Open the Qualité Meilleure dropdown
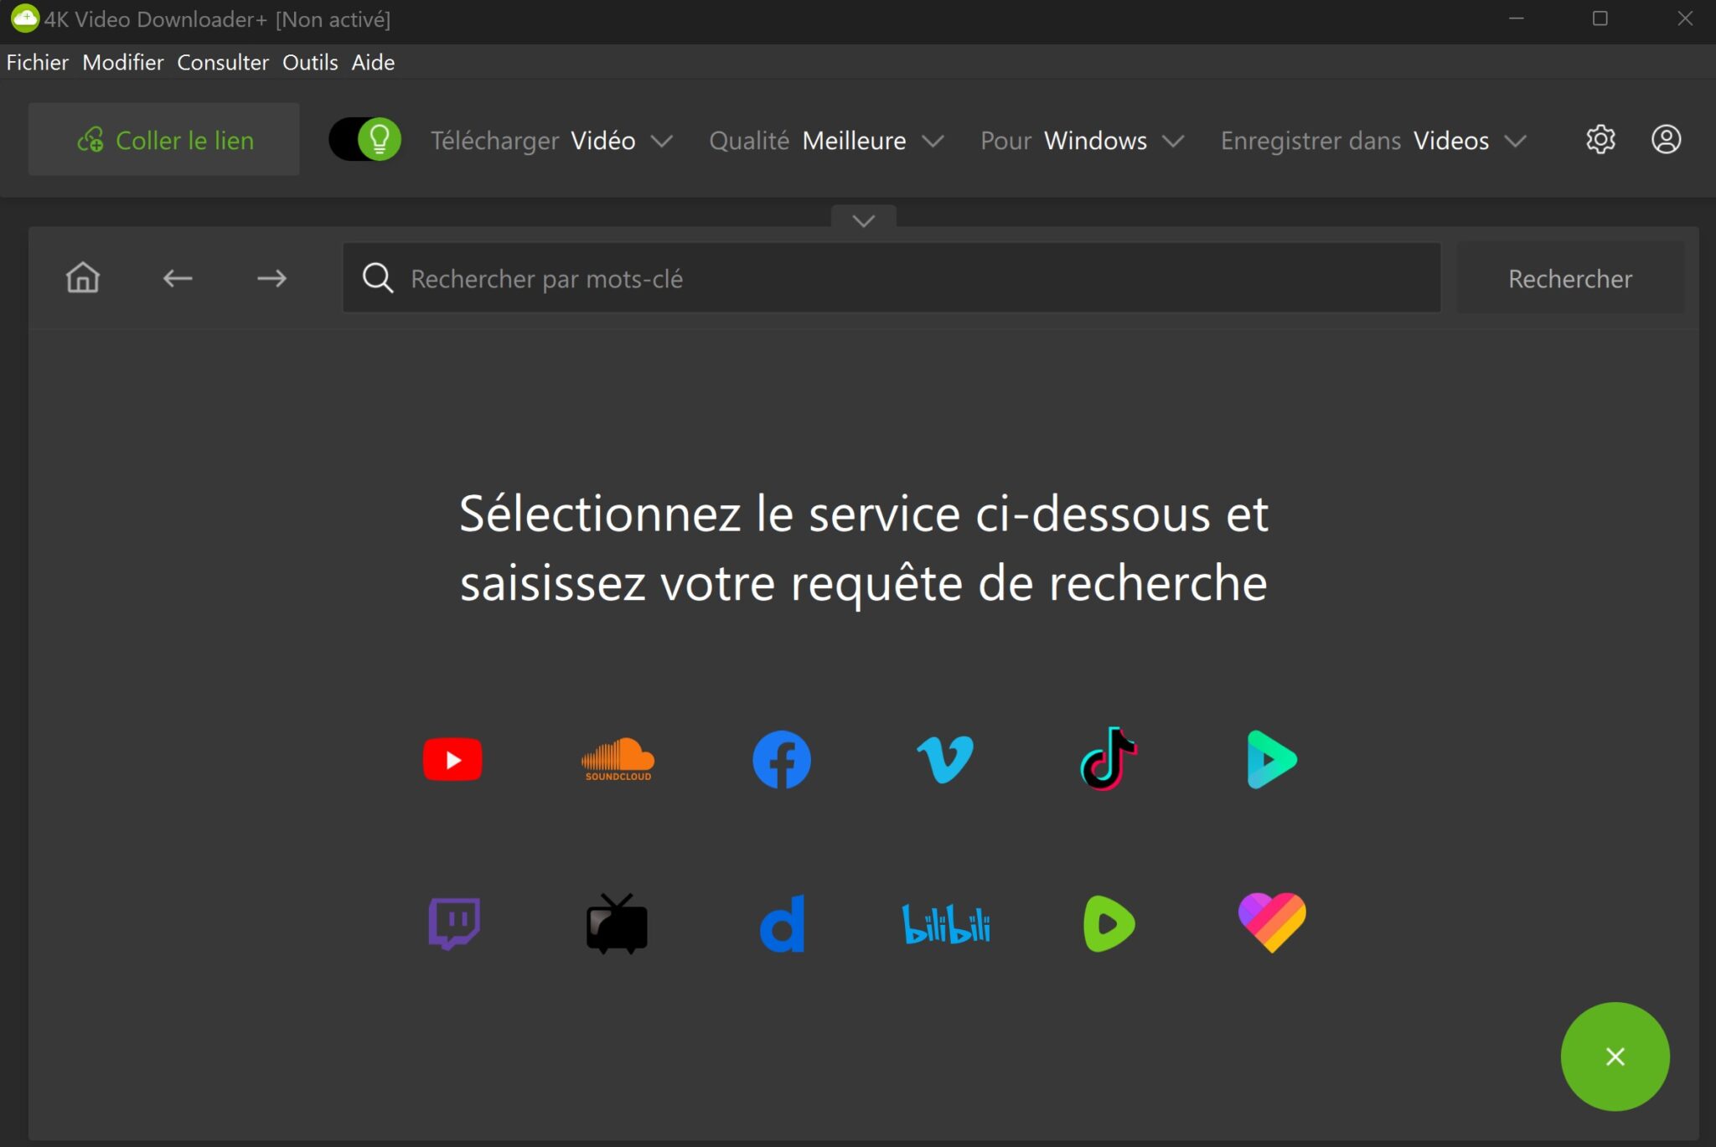Image resolution: width=1716 pixels, height=1147 pixels. 826,140
